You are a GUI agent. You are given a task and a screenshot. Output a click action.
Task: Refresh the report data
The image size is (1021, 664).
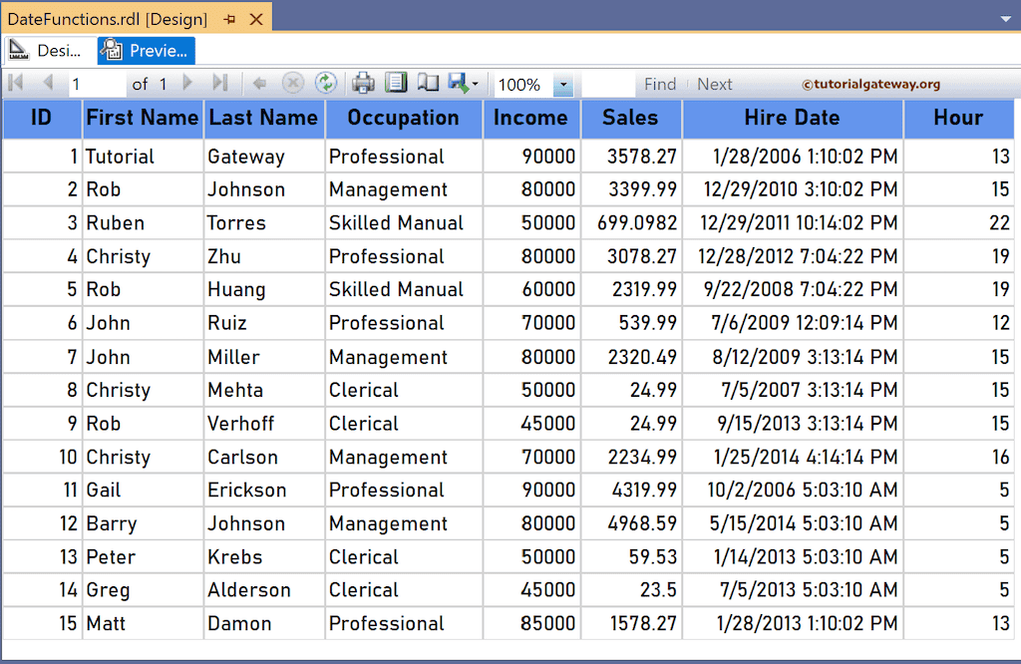pyautogui.click(x=326, y=83)
